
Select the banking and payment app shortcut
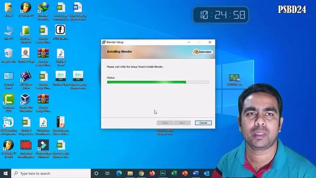pos(8,126)
